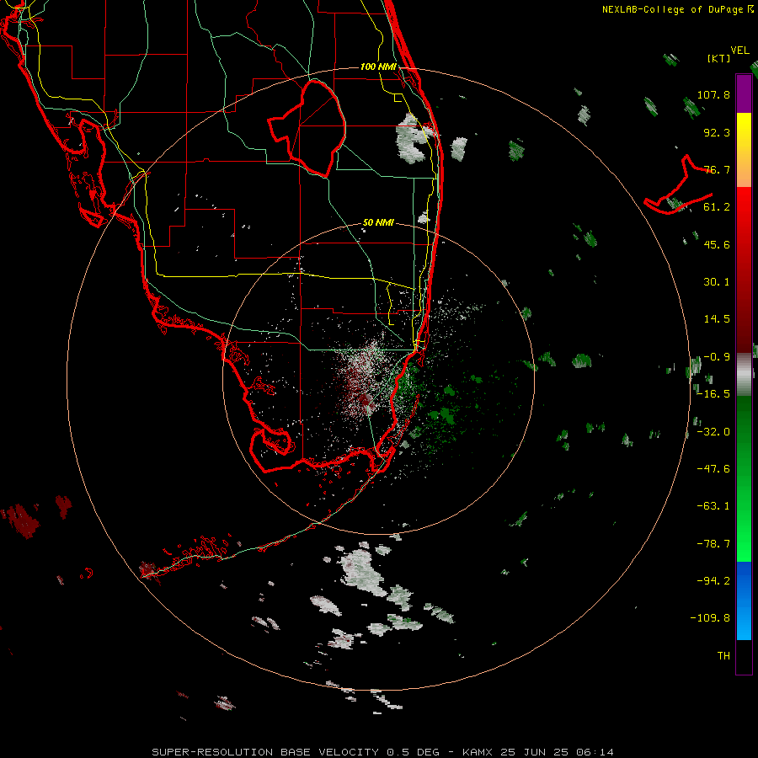
Task: Click the NEXLAB-College of DuPage title text
Action: pyautogui.click(x=673, y=9)
